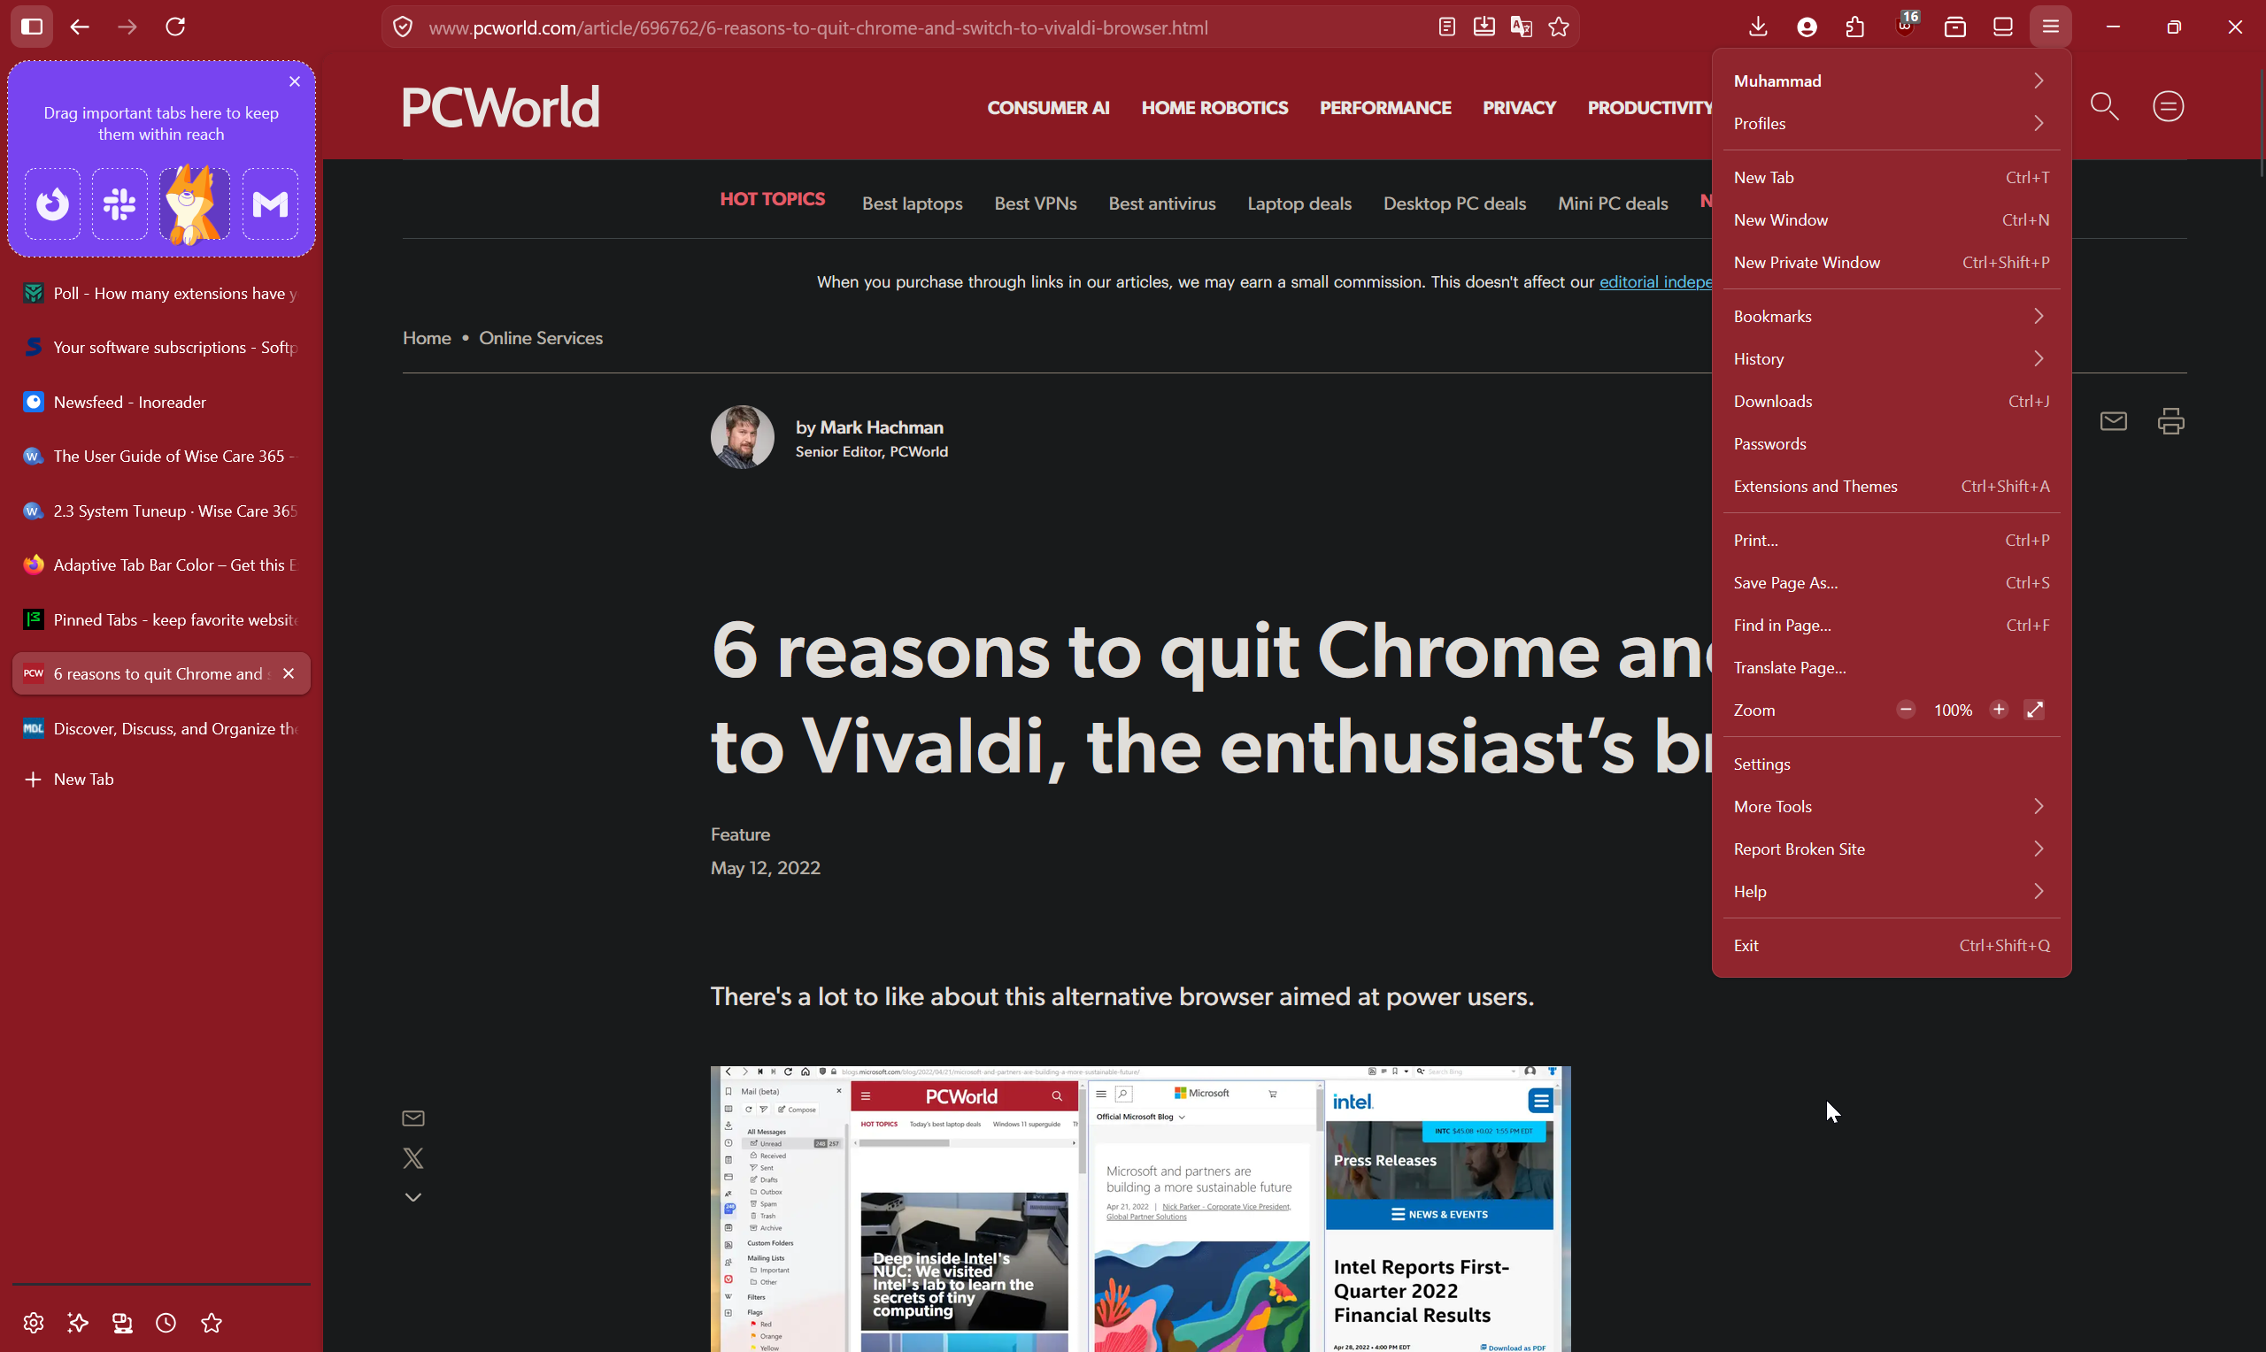Open Mark Hachman's author page link

pyautogui.click(x=881, y=427)
